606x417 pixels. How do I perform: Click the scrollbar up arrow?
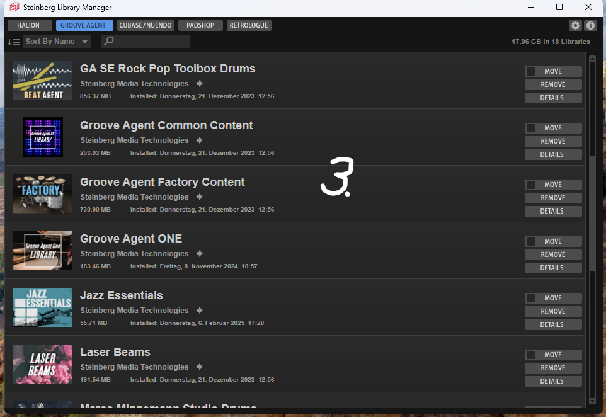pyautogui.click(x=593, y=59)
